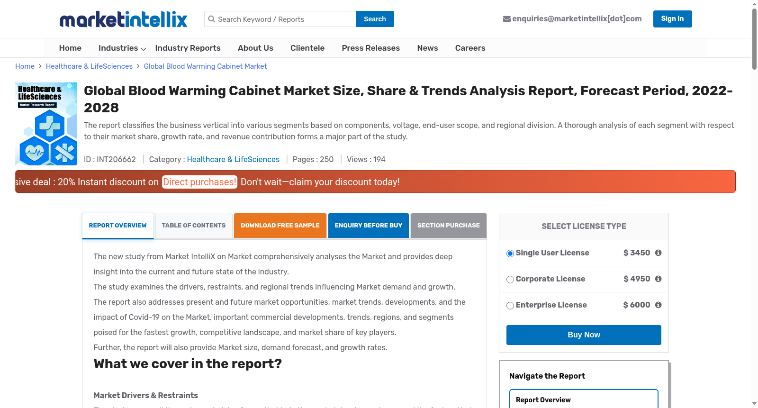Follow the Home breadcrumb link
758x408 pixels.
coord(25,66)
